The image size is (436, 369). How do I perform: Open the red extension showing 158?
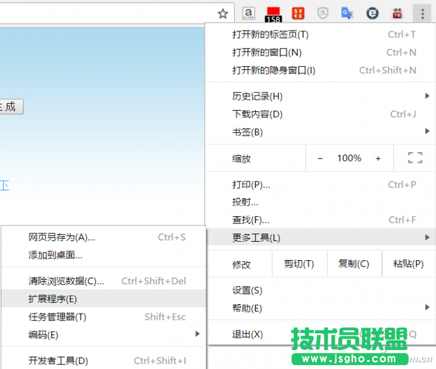coord(273,15)
